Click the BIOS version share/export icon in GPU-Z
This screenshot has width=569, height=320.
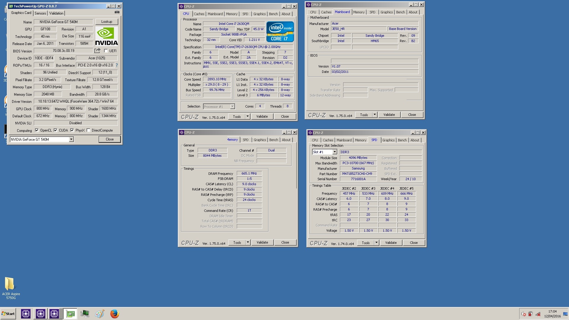97,51
